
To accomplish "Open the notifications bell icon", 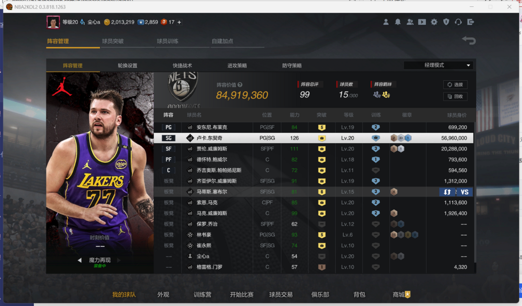I will tap(398, 22).
